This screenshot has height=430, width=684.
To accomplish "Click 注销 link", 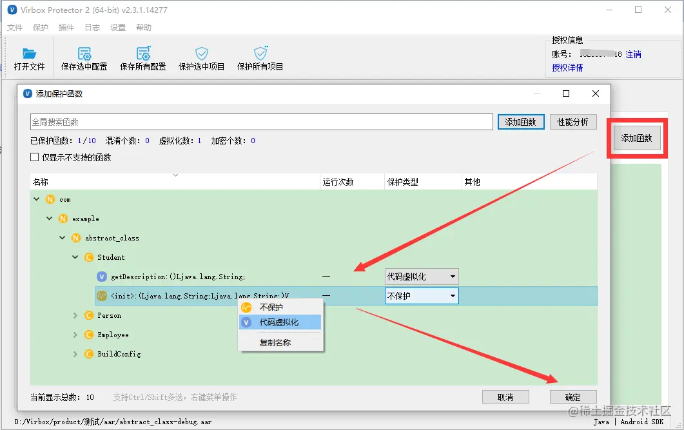I will [x=634, y=55].
